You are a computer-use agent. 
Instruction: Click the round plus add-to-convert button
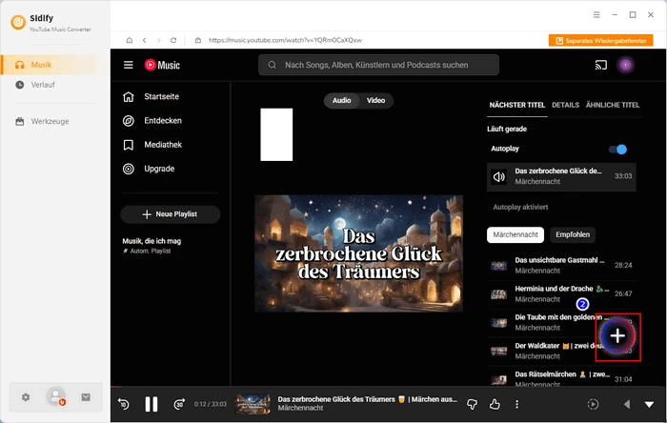[617, 336]
